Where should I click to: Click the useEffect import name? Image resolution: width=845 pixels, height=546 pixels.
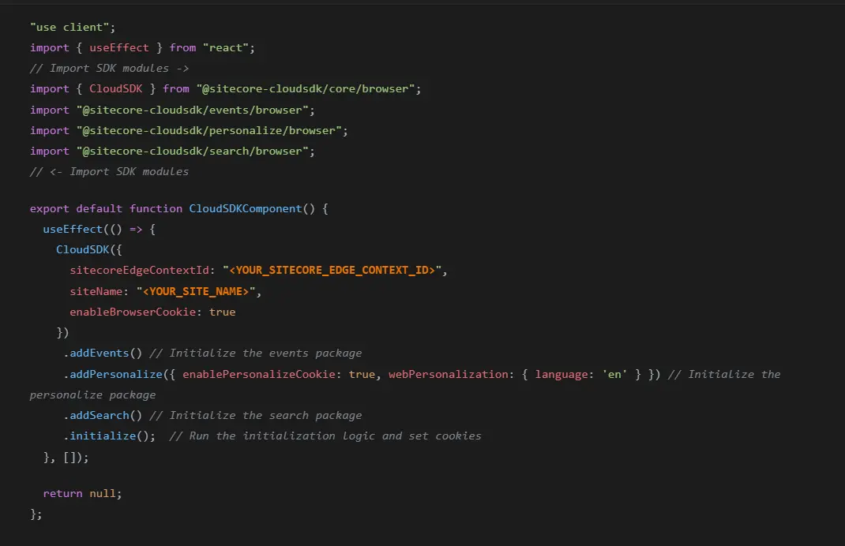pyautogui.click(x=119, y=47)
